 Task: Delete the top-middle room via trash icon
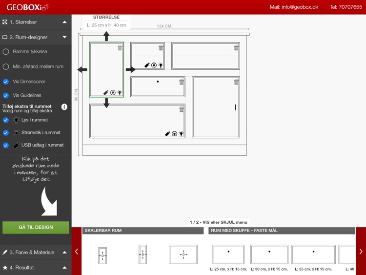point(161,48)
